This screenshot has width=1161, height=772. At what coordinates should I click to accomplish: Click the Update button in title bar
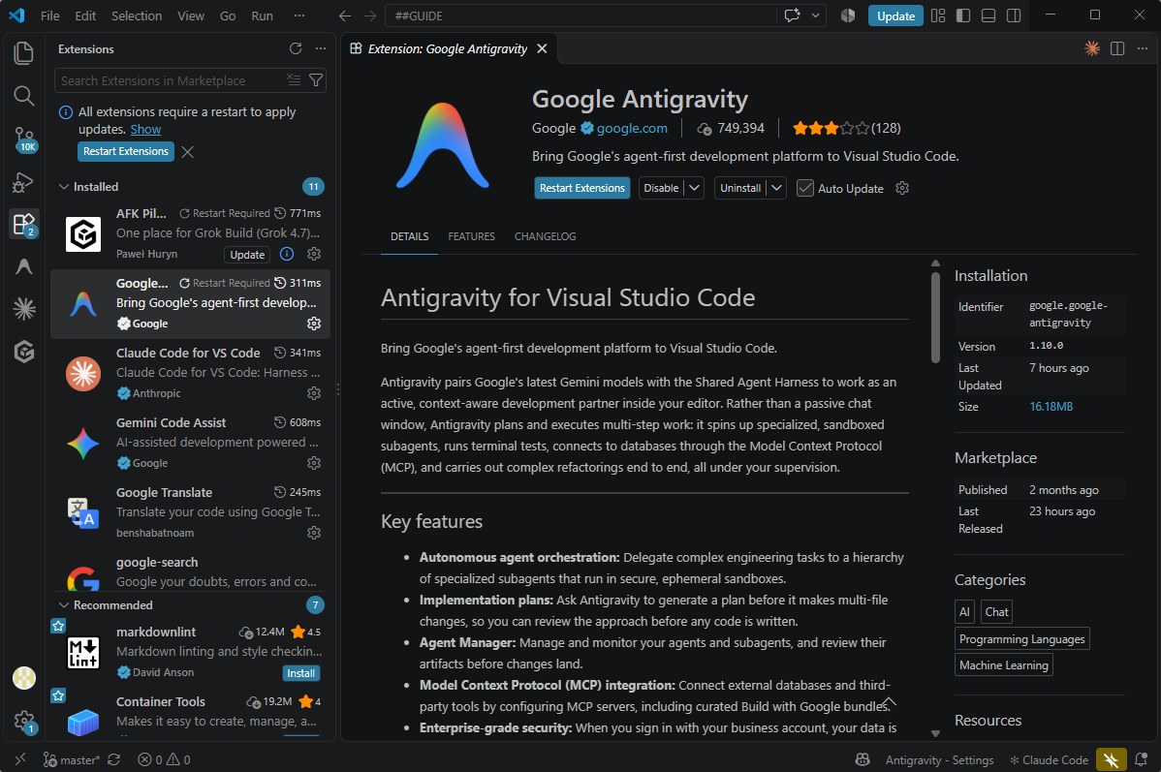point(895,15)
